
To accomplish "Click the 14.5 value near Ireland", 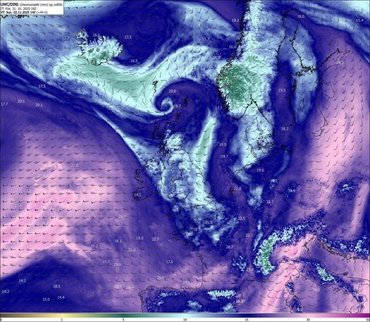I will [x=138, y=195].
